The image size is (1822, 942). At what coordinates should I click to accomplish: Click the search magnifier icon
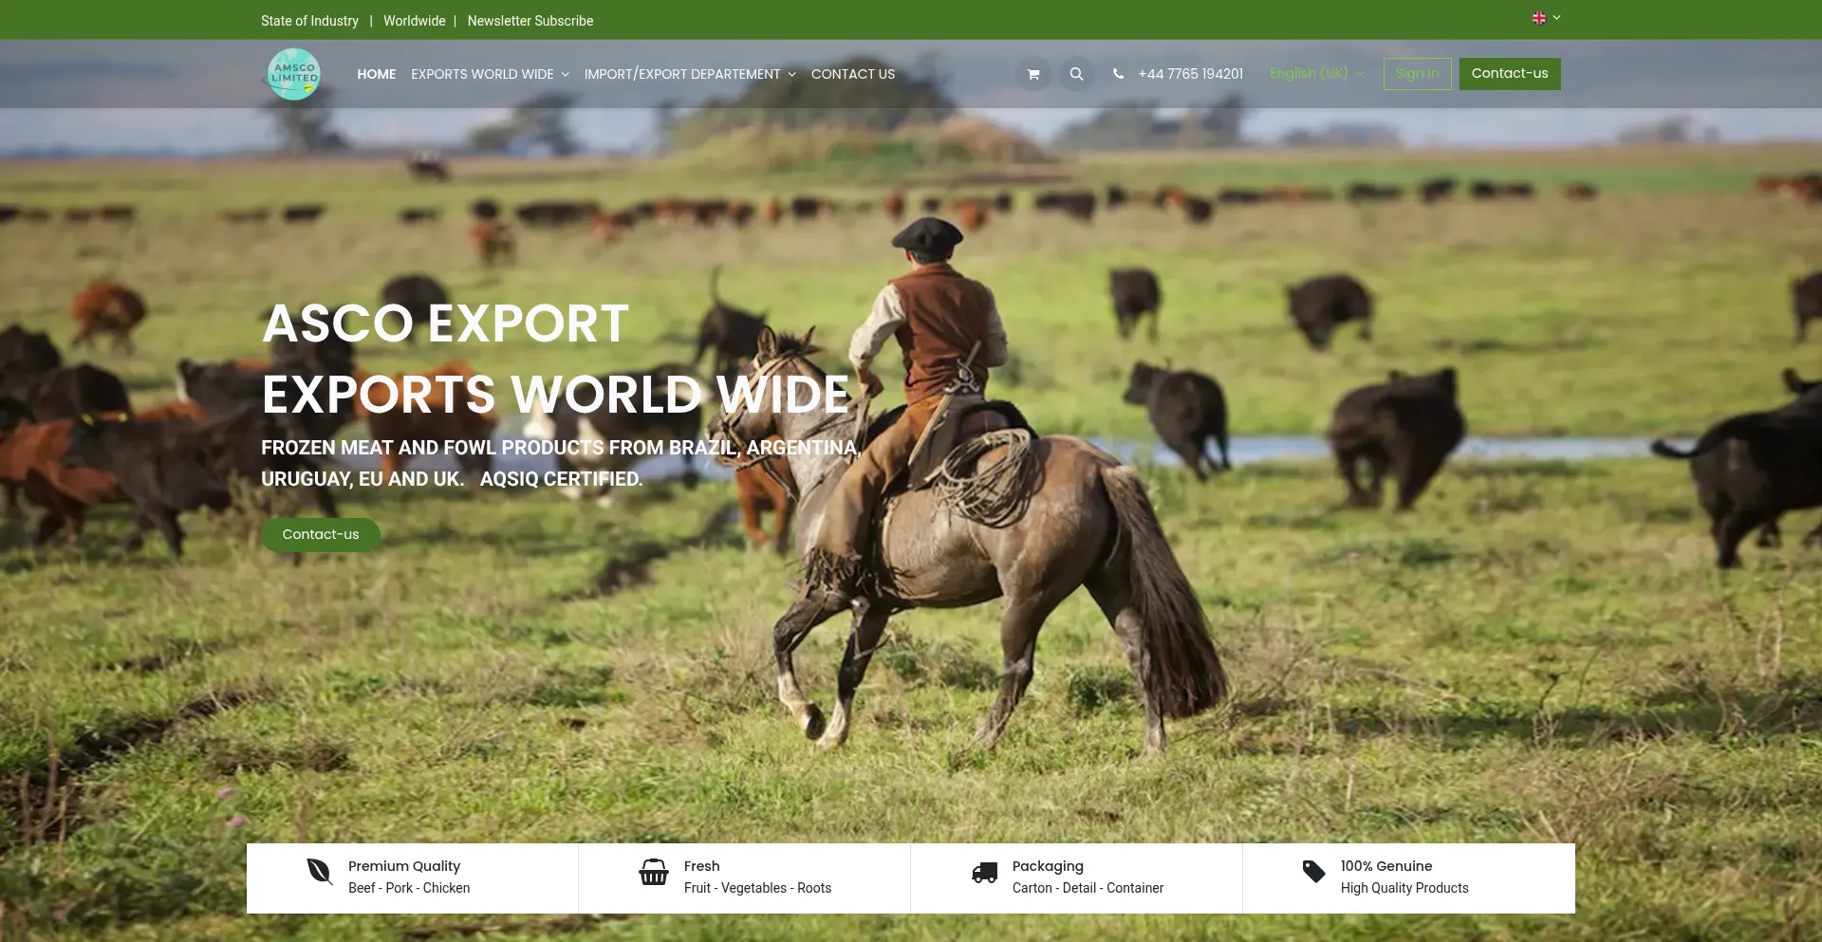(1076, 74)
